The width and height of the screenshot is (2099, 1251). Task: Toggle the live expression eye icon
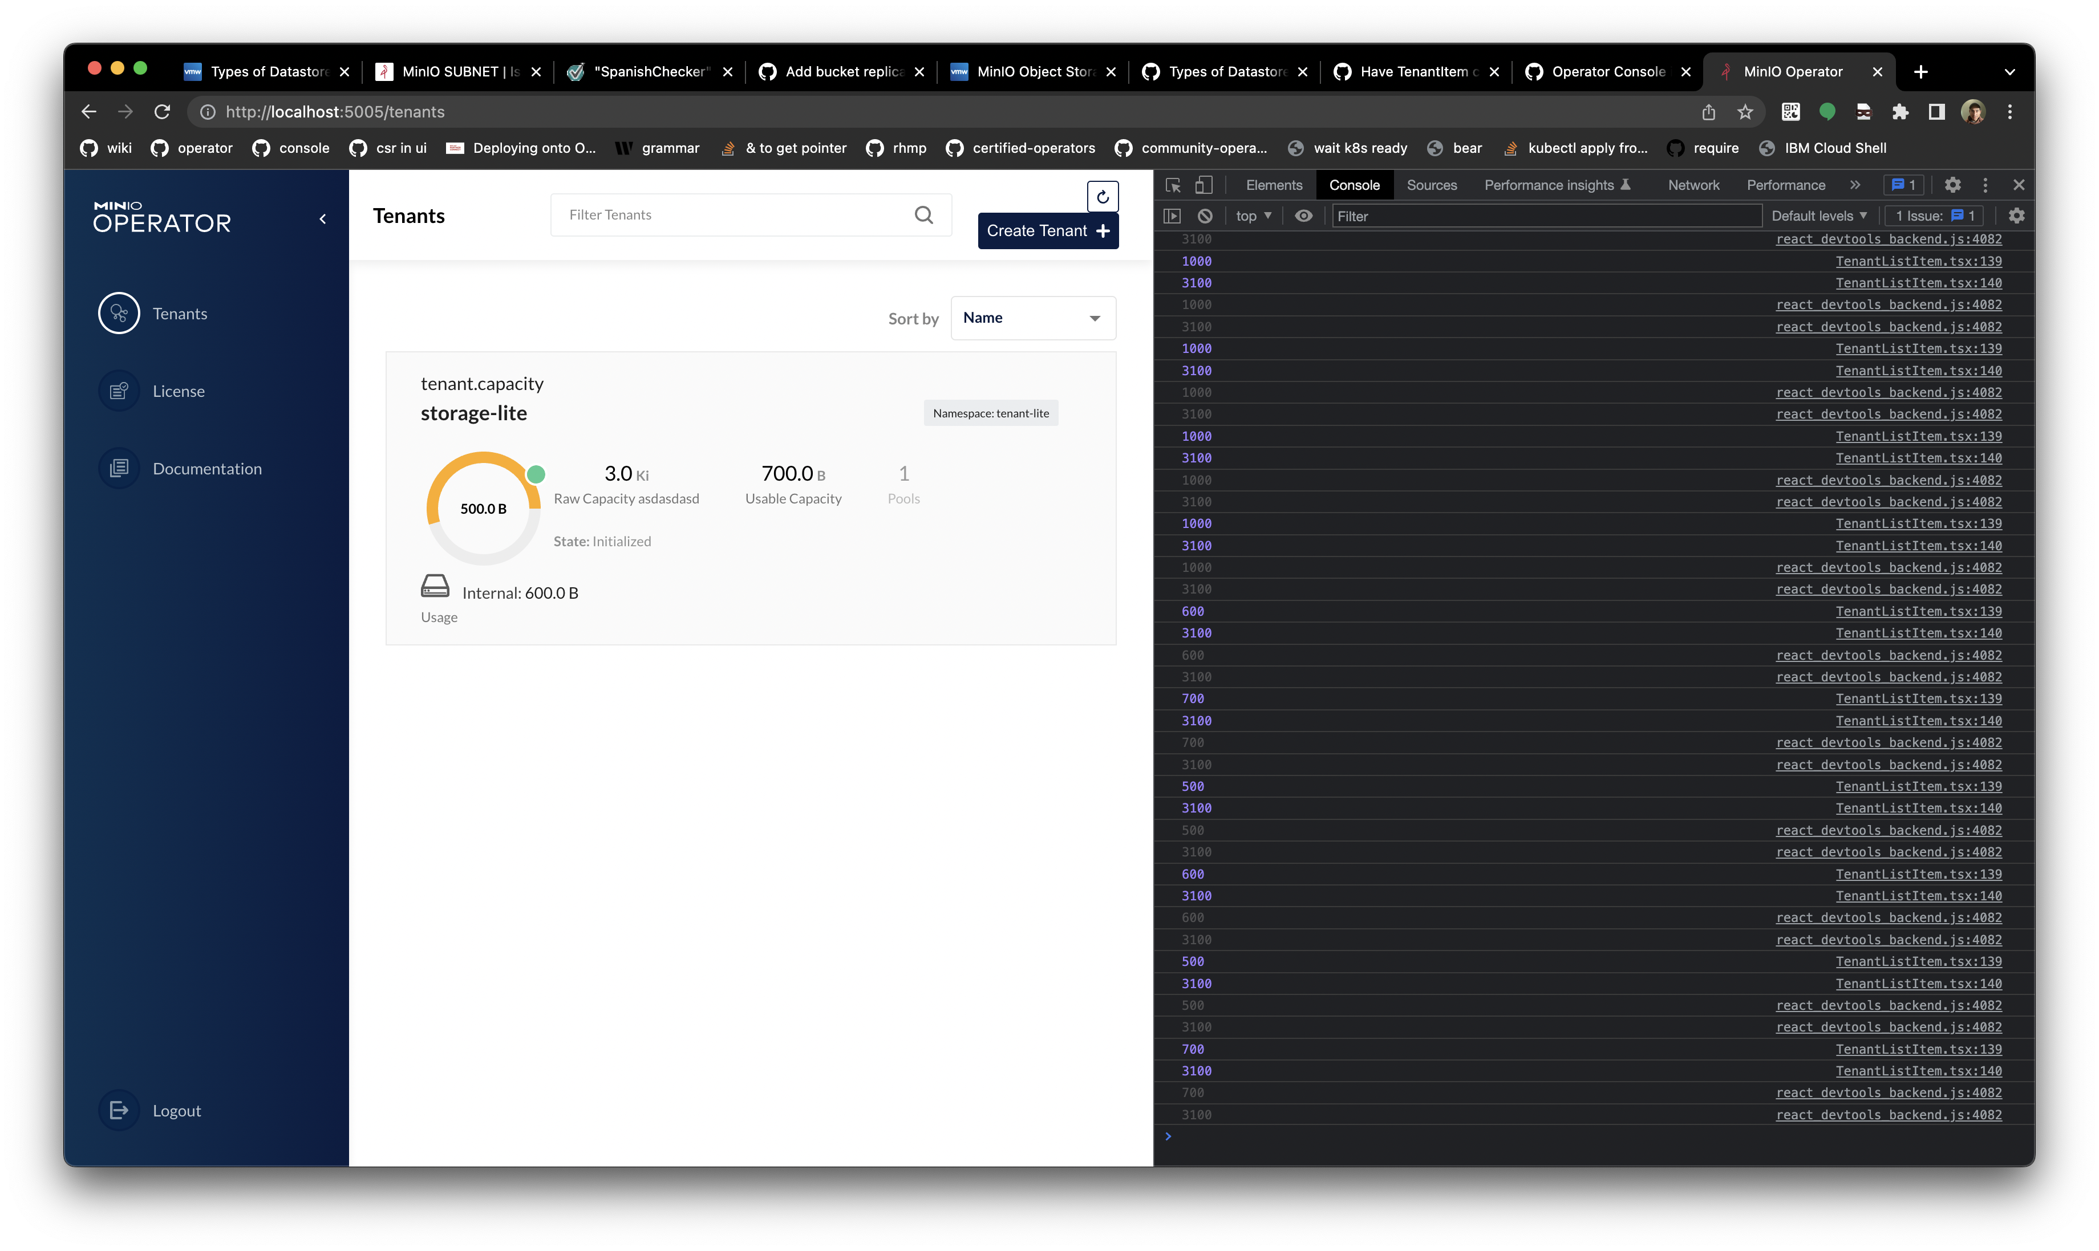1303,217
